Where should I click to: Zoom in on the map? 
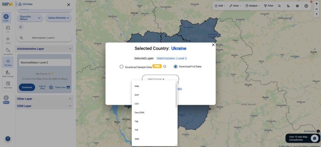pyautogui.click(x=317, y=4)
